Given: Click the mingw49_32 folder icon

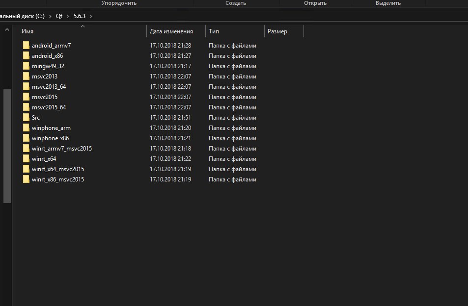Looking at the screenshot, I should [26, 66].
